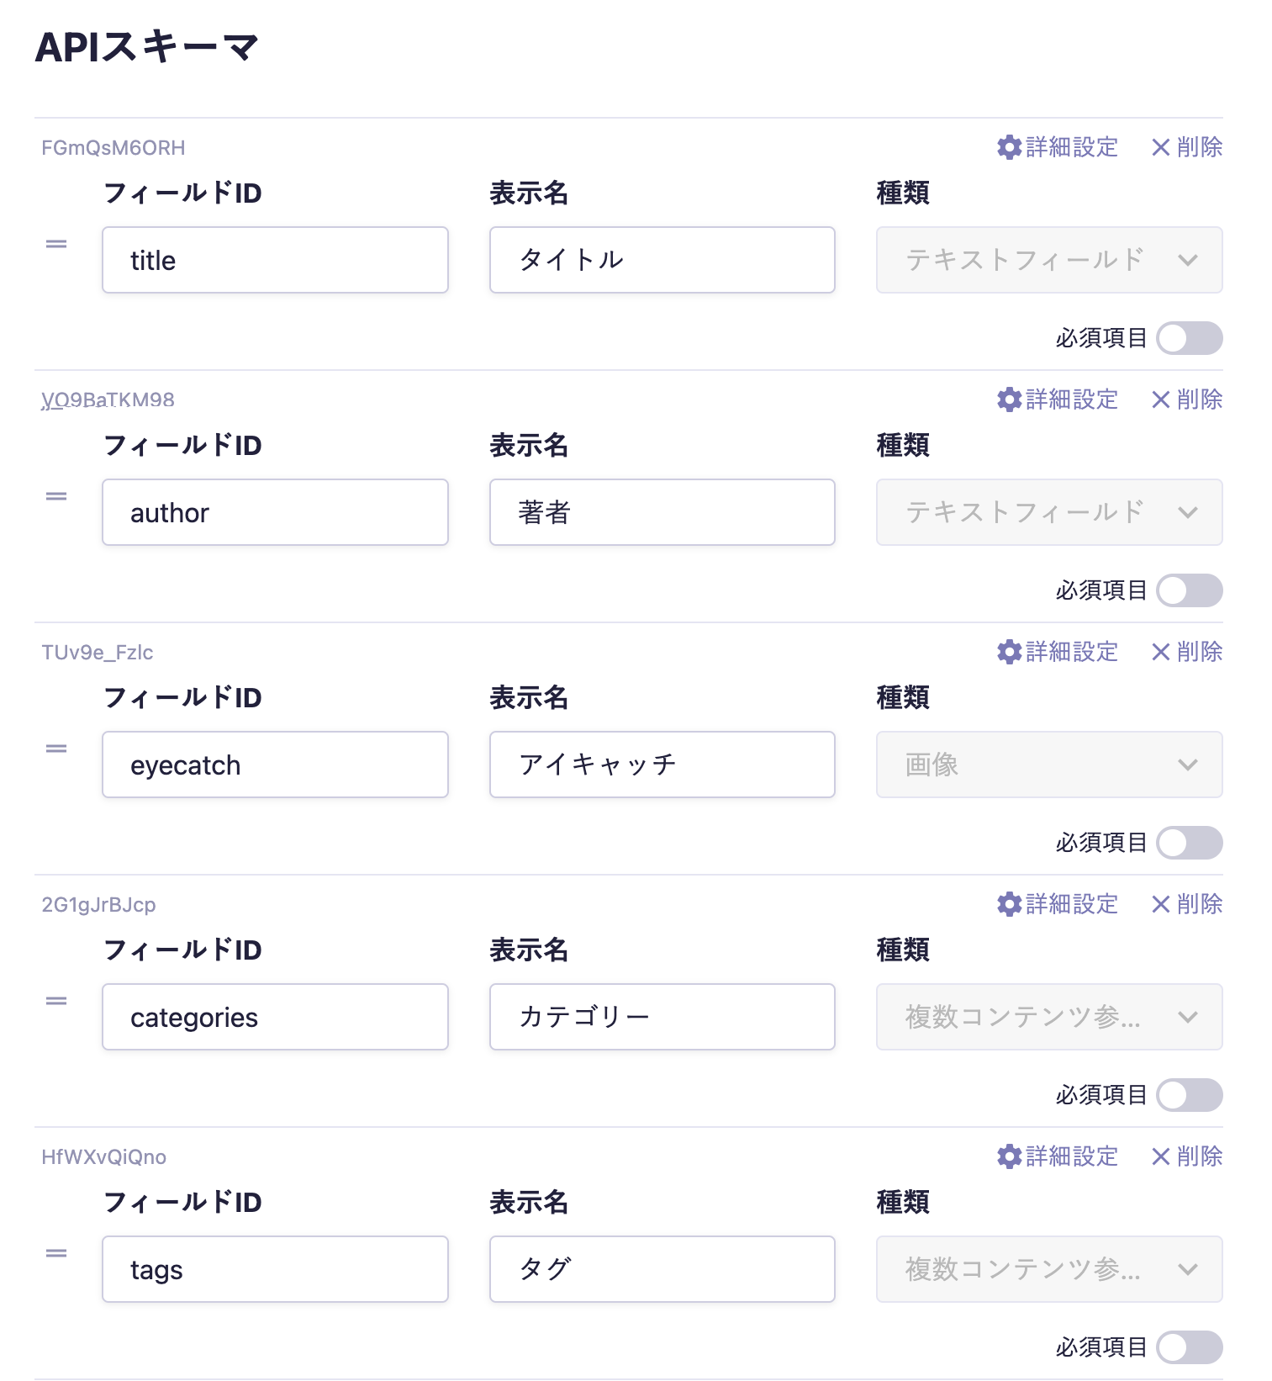Focus the field ID input containing categories

(x=275, y=1017)
